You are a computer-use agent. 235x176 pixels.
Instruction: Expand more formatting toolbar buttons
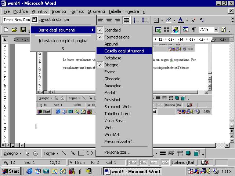point(232,20)
